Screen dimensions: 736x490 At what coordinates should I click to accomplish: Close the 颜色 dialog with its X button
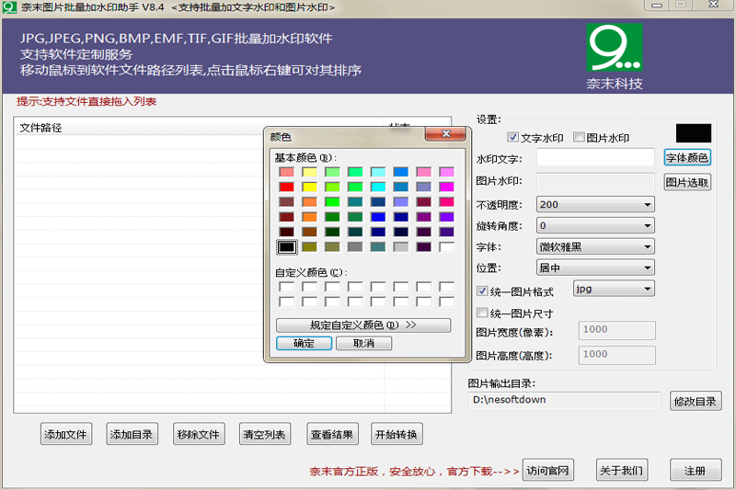[x=445, y=134]
